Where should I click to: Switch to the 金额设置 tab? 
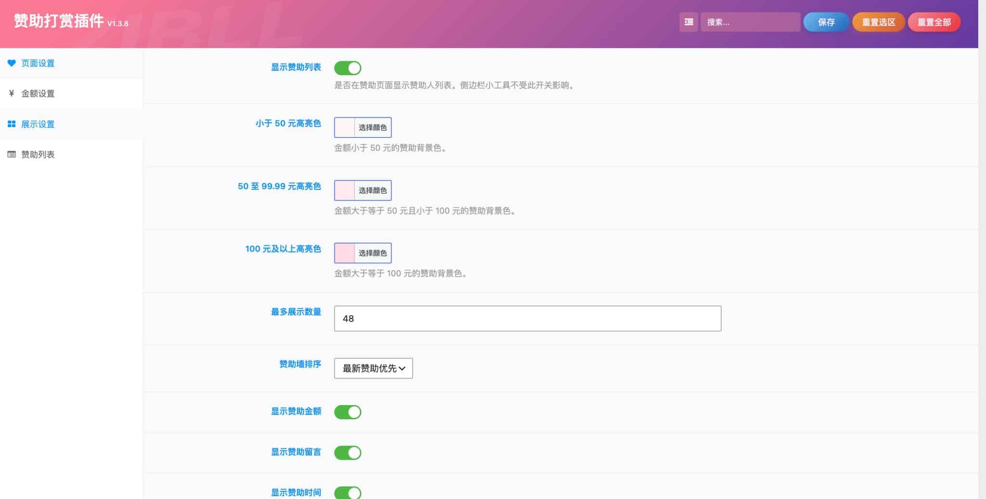pos(71,93)
